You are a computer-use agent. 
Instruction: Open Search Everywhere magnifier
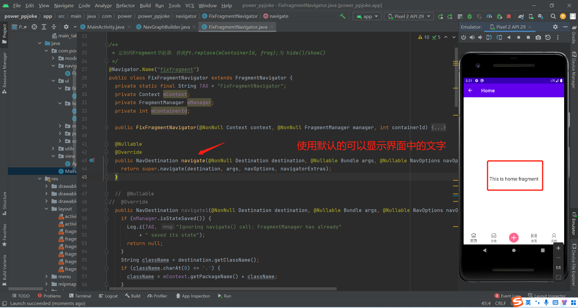tap(553, 16)
